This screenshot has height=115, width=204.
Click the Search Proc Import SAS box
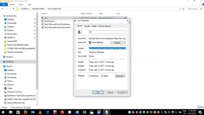[x=195, y=9]
